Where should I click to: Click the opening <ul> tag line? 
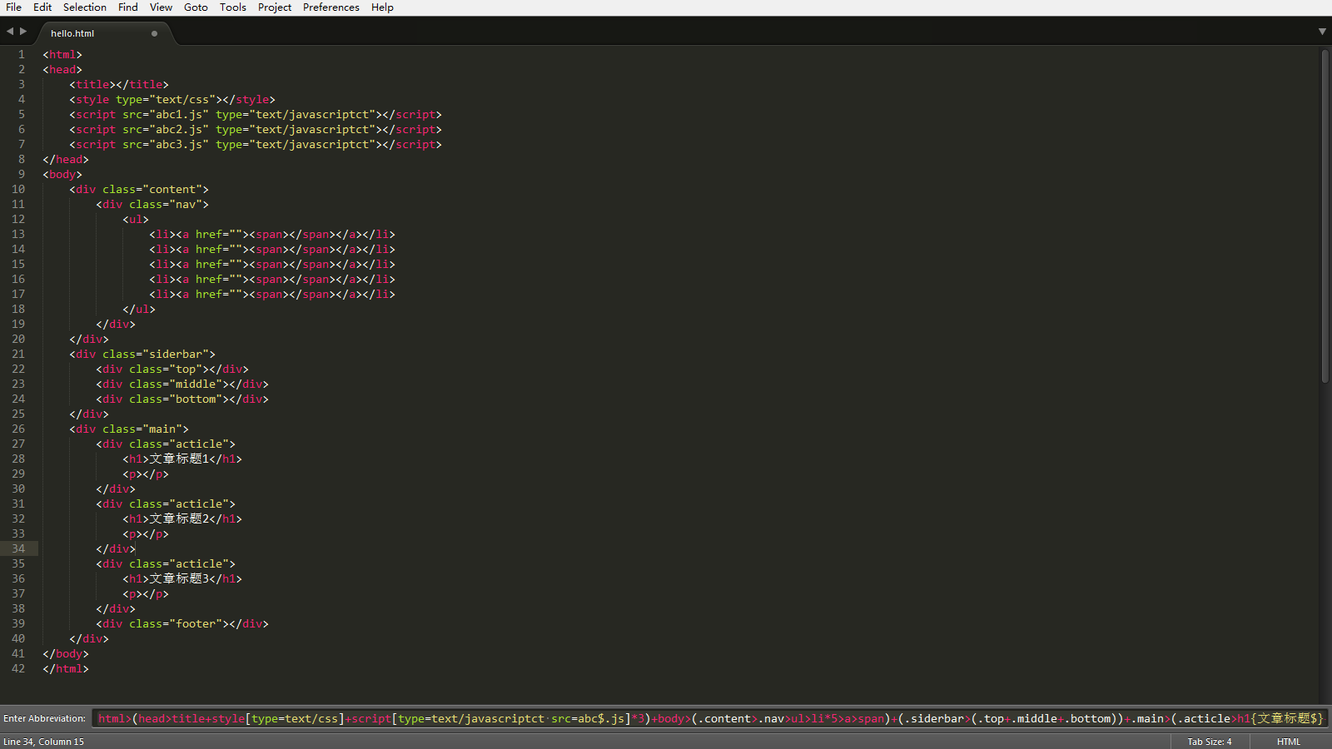tap(136, 219)
